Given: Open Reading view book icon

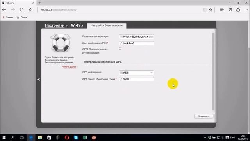Looking at the screenshot, I should (x=205, y=10).
